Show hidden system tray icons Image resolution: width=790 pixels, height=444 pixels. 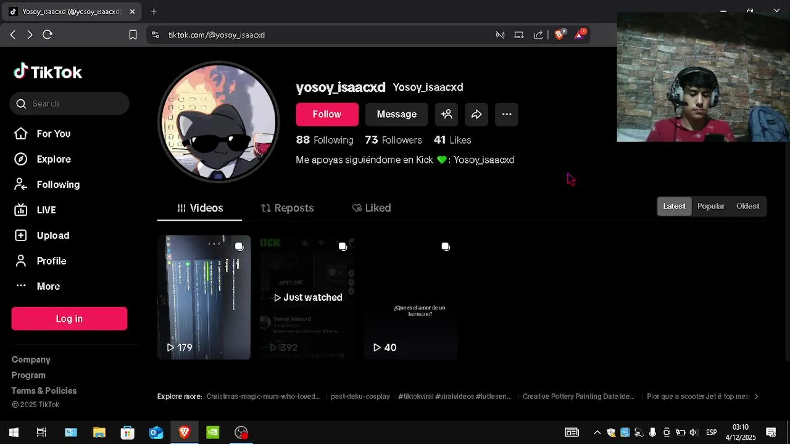coord(597,432)
